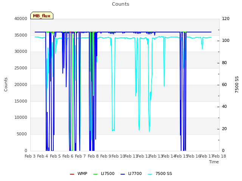
Task: Click the cyan dip bottom on Feb 9
Action: [x=113, y=130]
